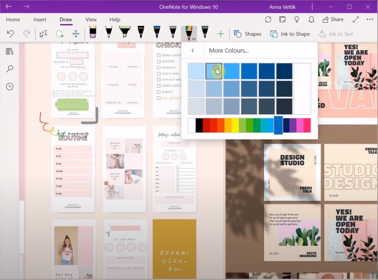The width and height of the screenshot is (378, 280).
Task: Go back with the title bar left arrow
Action: pos(9,6)
